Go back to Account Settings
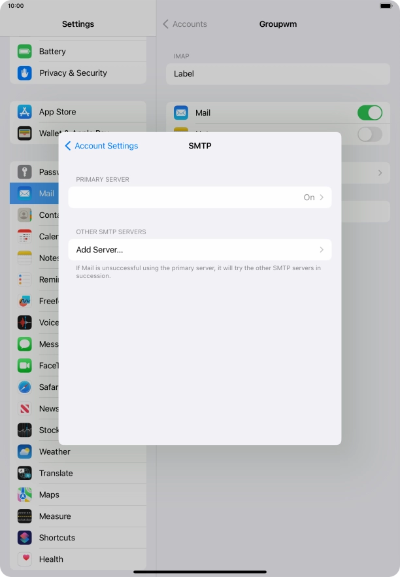The image size is (400, 577). pos(101,146)
